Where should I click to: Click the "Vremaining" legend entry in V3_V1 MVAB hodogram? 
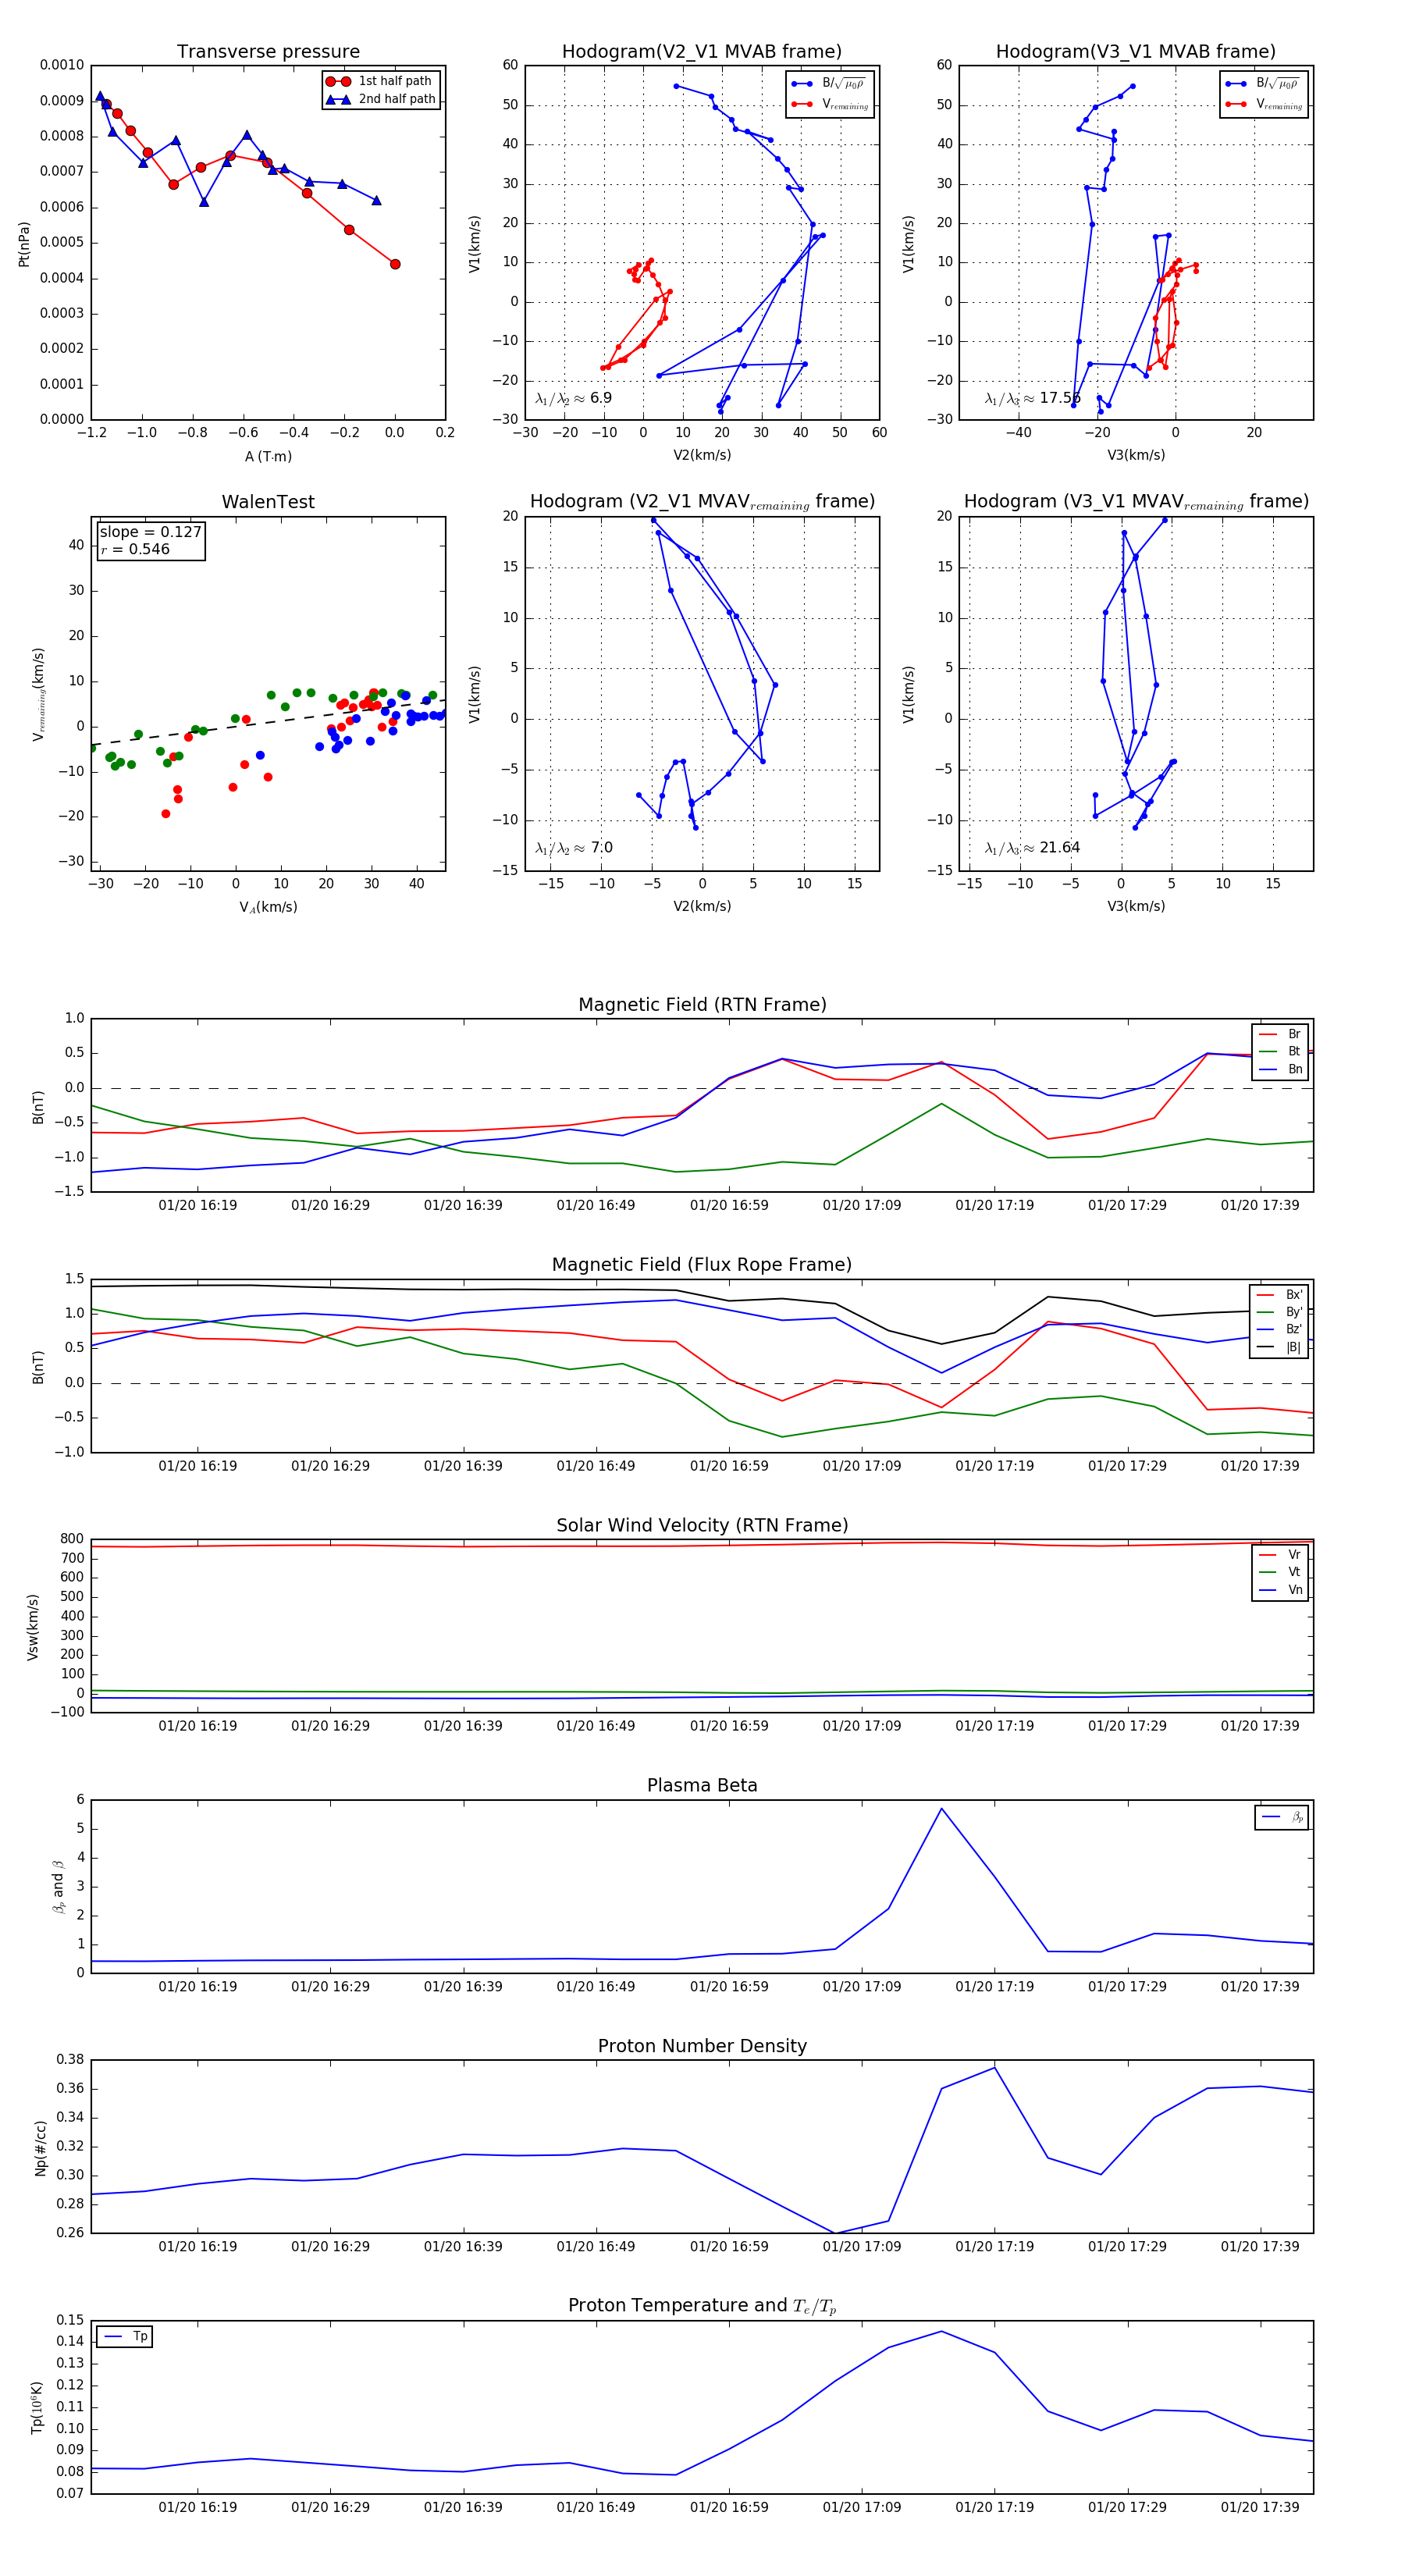click(x=1263, y=104)
